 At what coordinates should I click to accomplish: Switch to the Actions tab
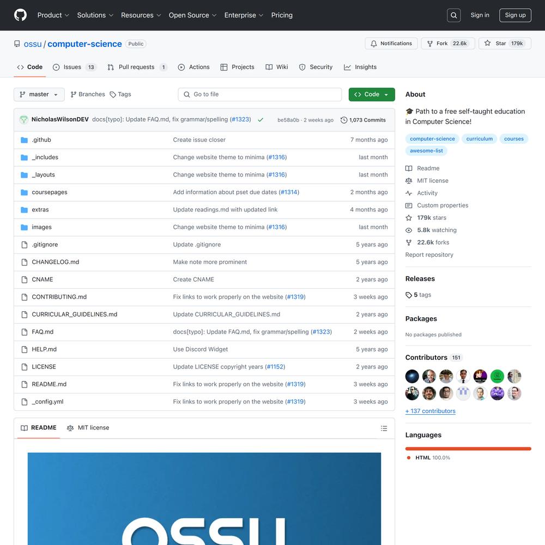(193, 67)
